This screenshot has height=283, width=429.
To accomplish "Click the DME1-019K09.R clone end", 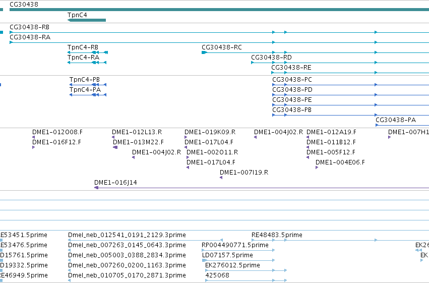I will pos(186,137).
